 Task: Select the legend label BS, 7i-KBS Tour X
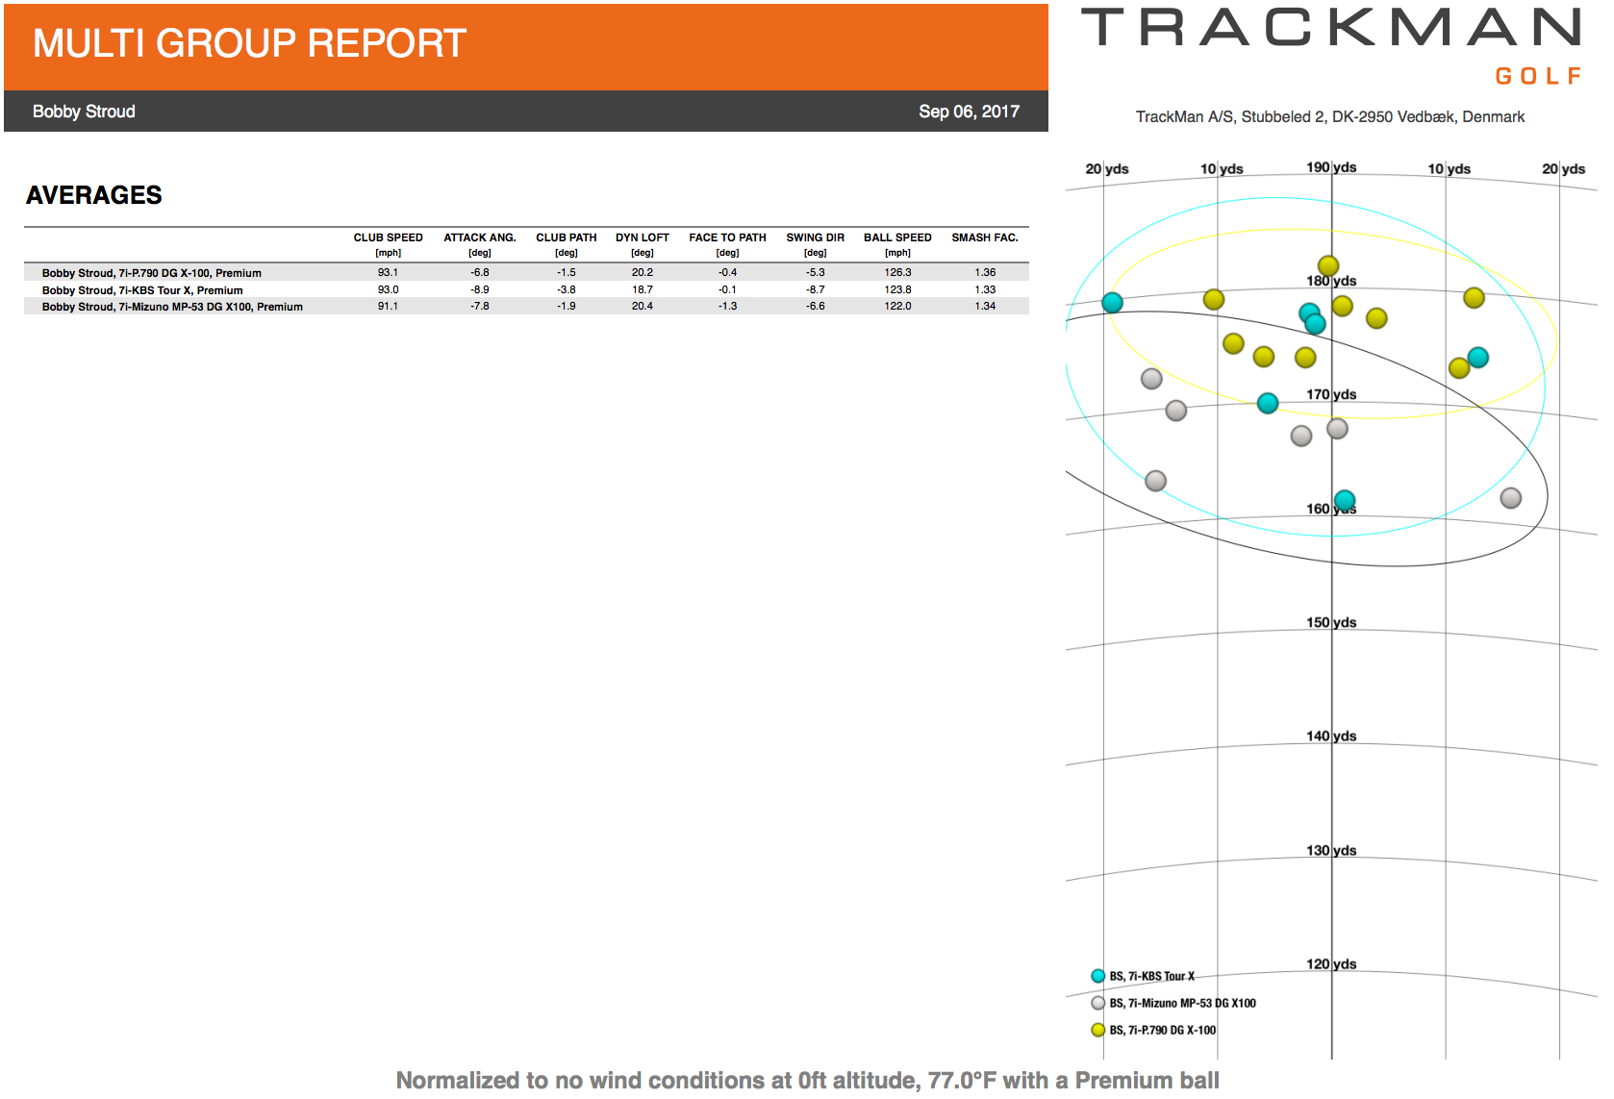click(x=1151, y=976)
